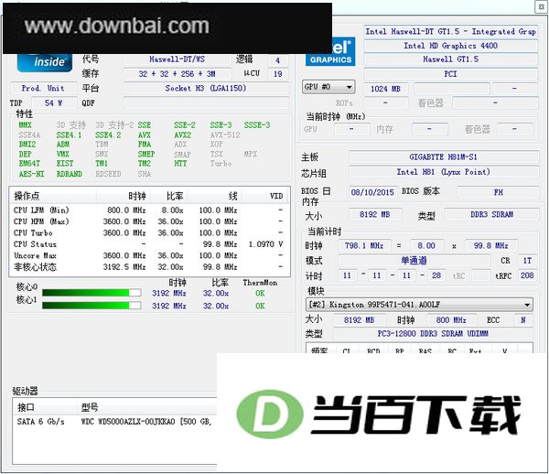Click the 核心1 ratio value 32.00x
This screenshot has height=474, width=549.
pyautogui.click(x=216, y=306)
